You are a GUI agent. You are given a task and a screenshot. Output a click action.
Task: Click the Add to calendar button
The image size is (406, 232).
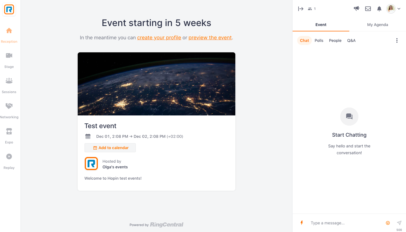point(110,148)
